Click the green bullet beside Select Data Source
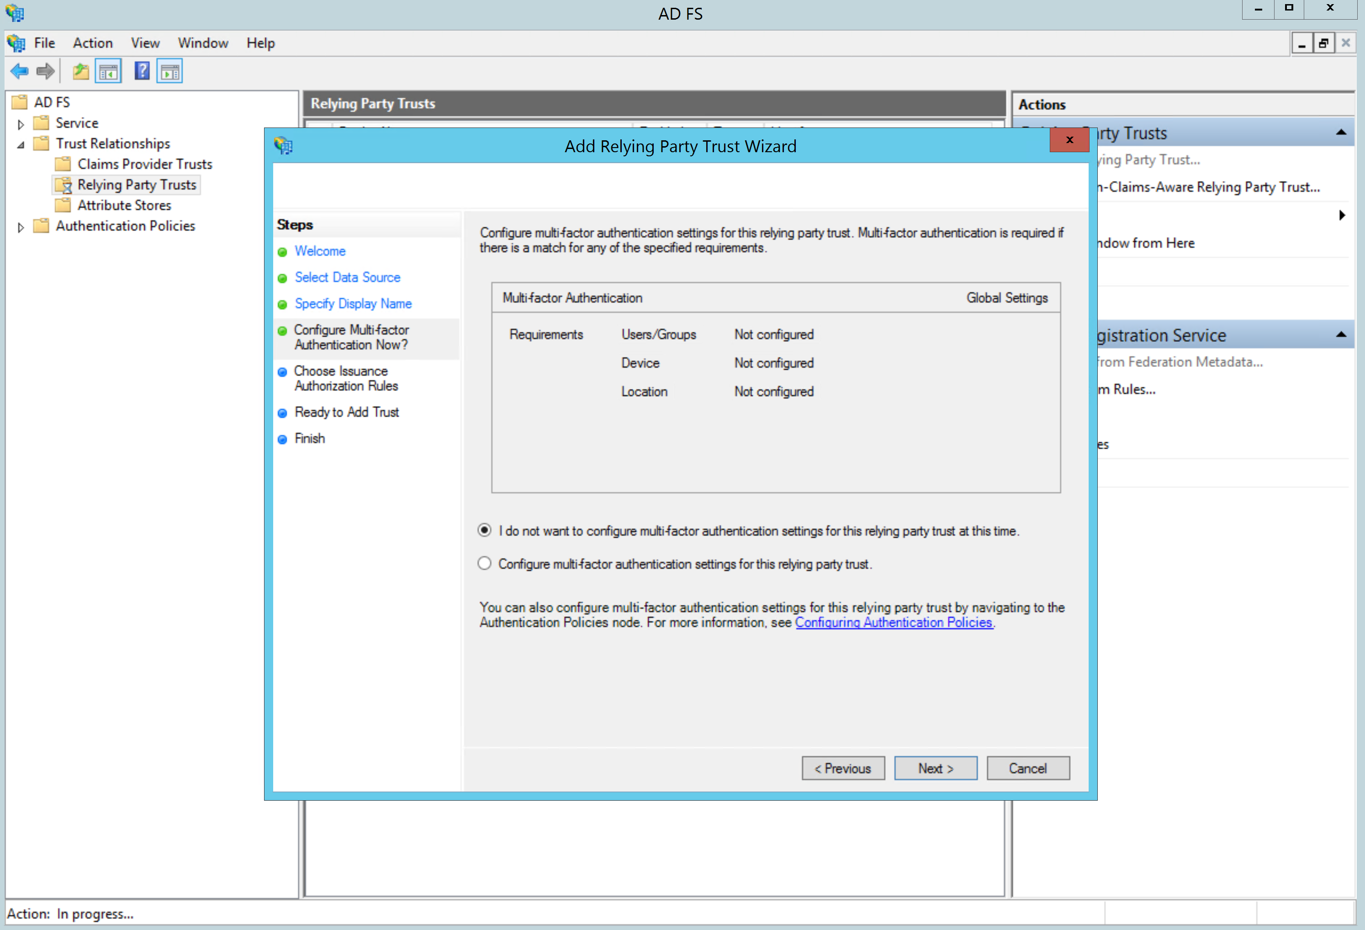The width and height of the screenshot is (1365, 930). coord(282,278)
